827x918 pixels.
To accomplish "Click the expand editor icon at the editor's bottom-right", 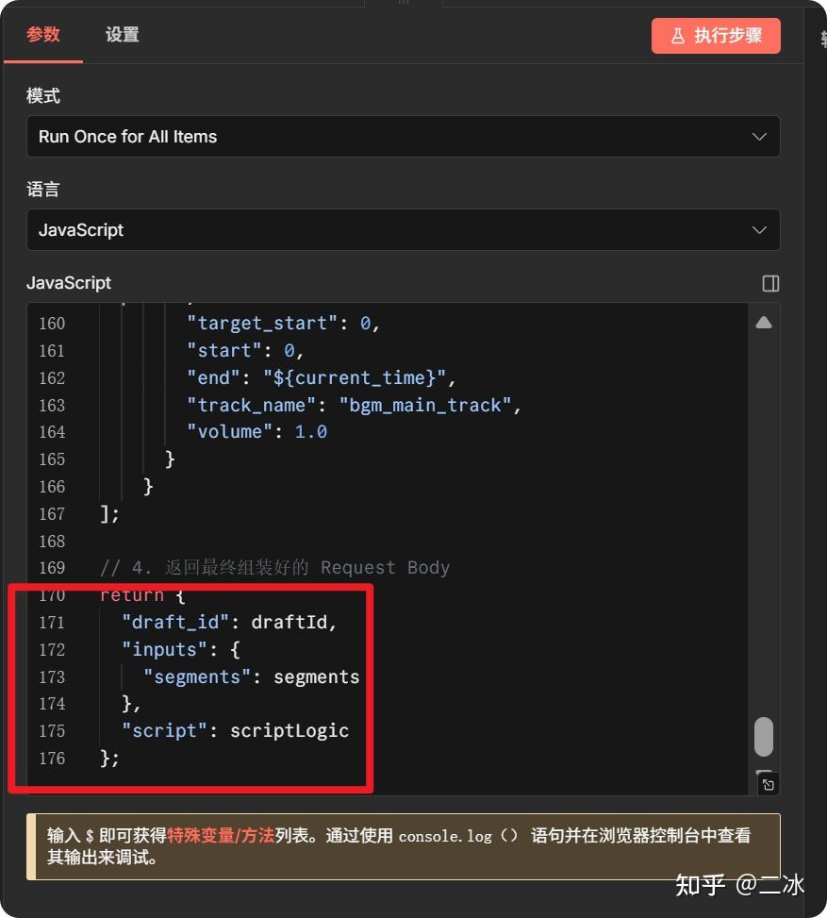I will pos(768,785).
